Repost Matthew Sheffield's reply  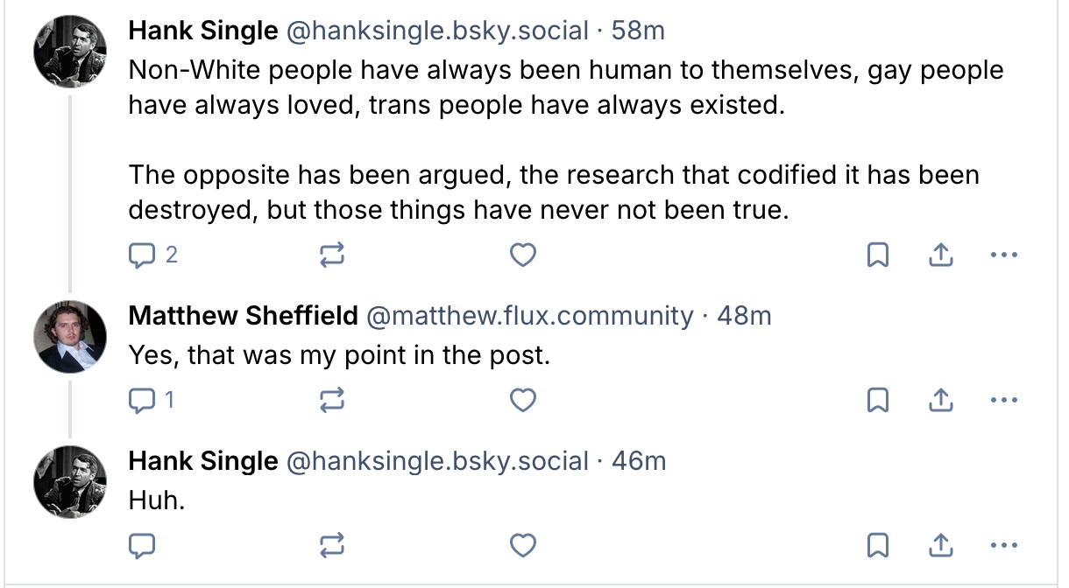pos(332,400)
